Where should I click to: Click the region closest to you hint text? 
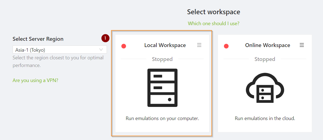tap(58, 62)
